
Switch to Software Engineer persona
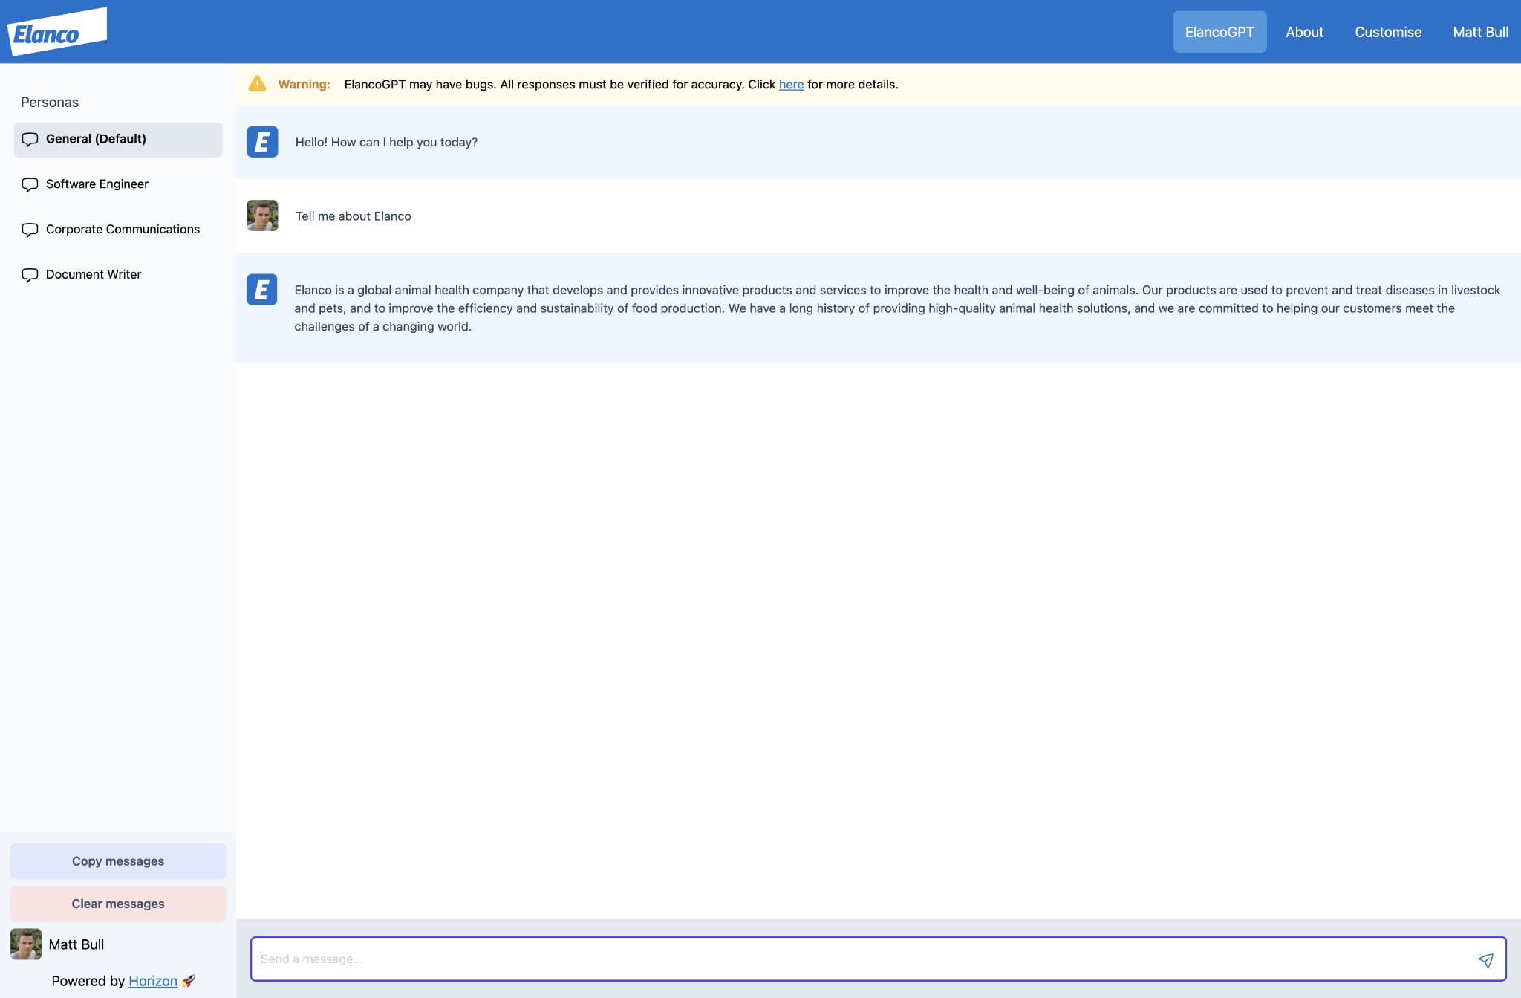point(118,184)
